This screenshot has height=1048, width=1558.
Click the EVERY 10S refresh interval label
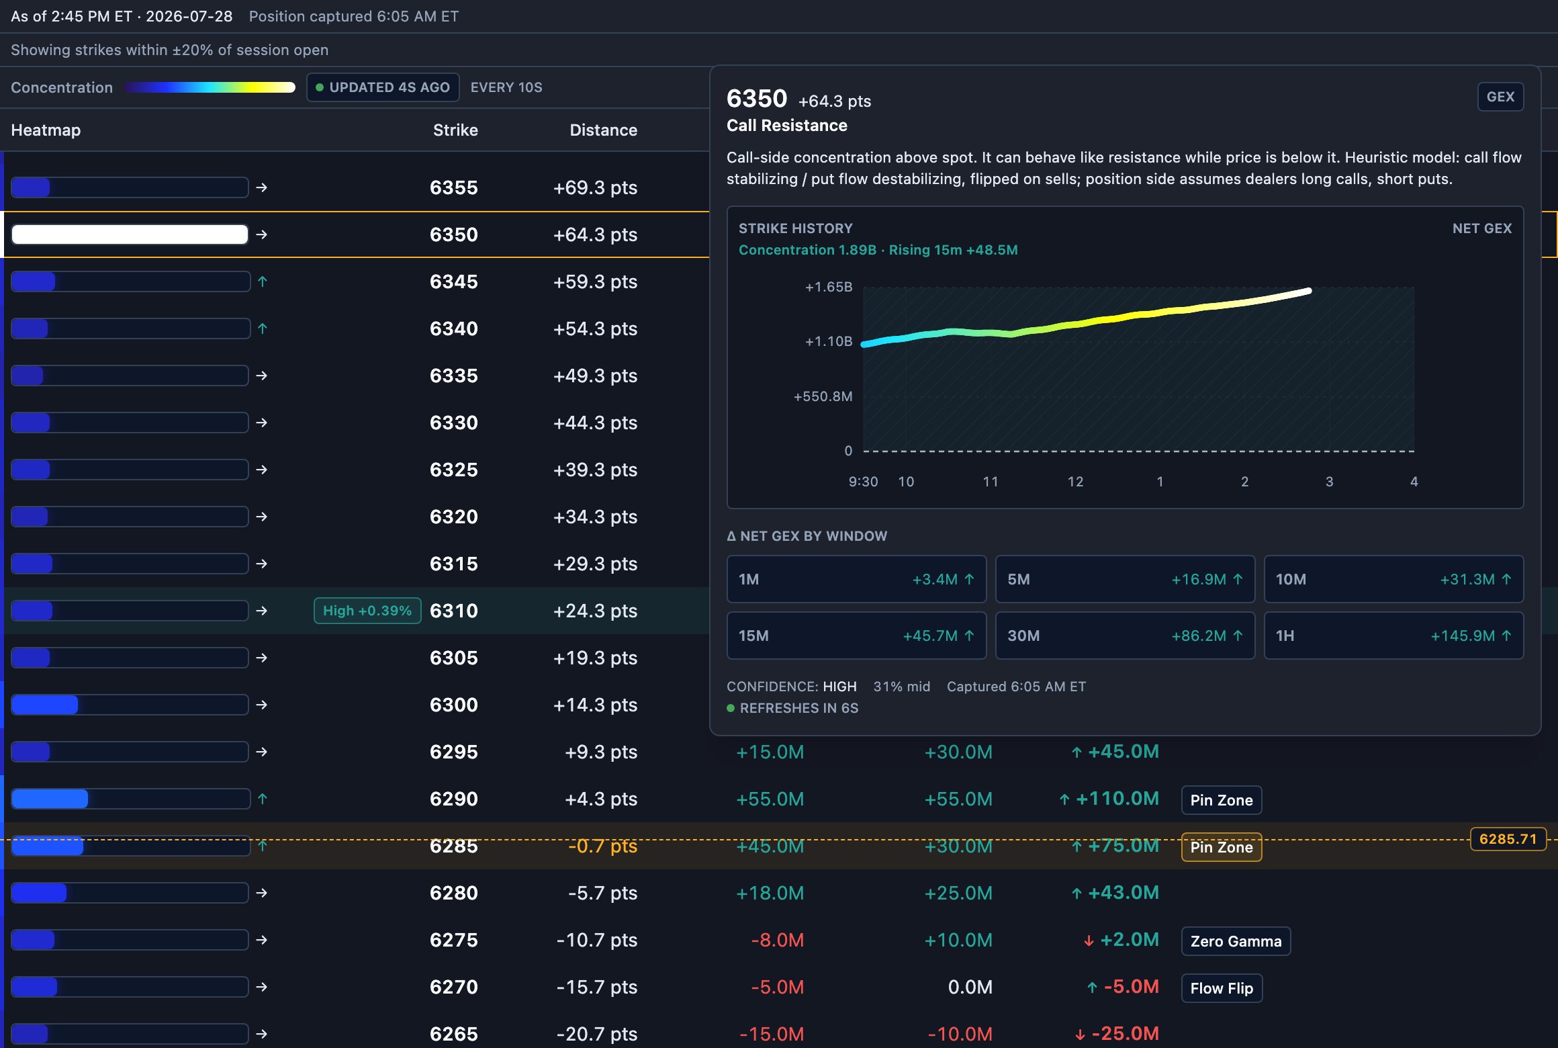(506, 87)
